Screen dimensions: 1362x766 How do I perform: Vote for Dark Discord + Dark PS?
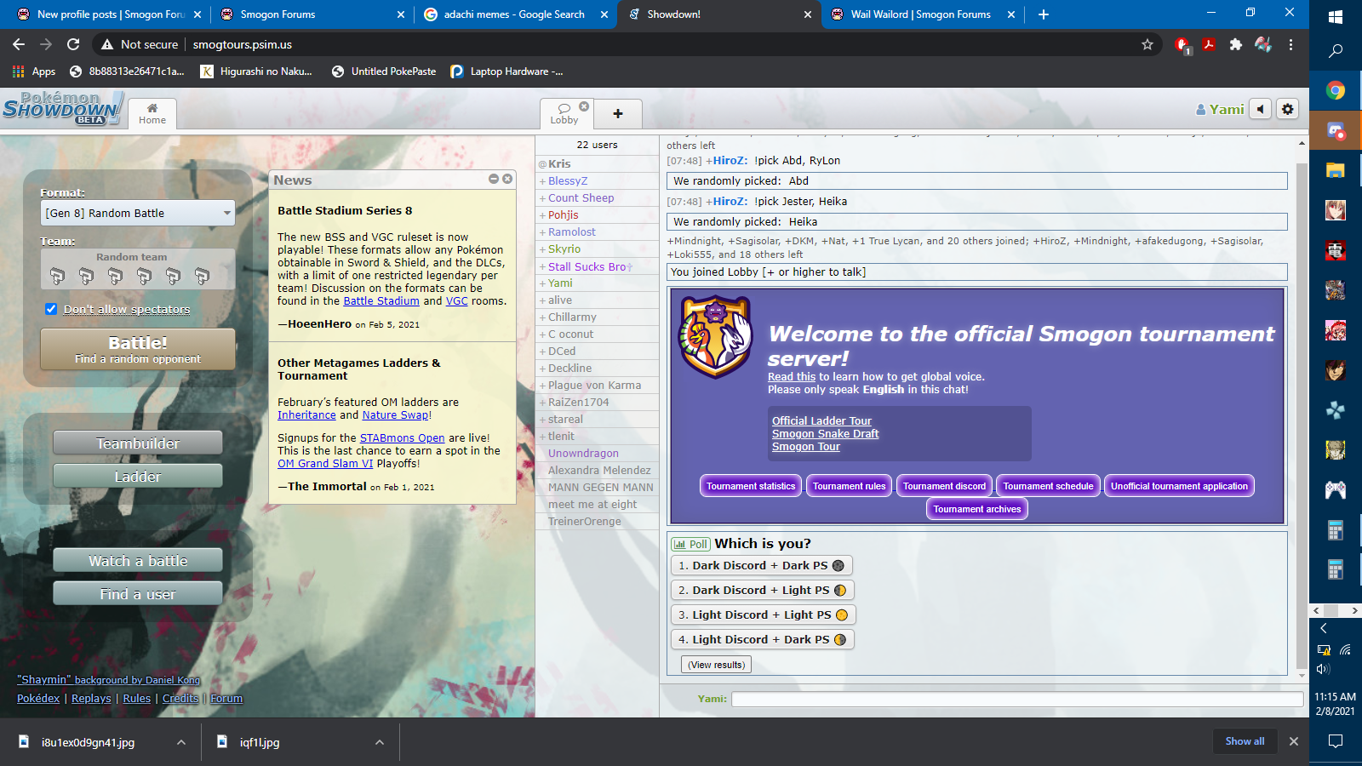pyautogui.click(x=761, y=565)
